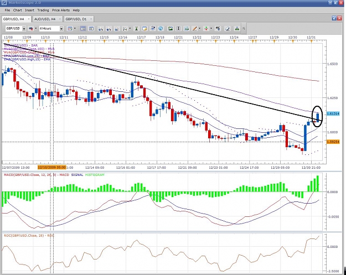
Task: Click the HISTOGRAM legend label
Action: point(95,175)
